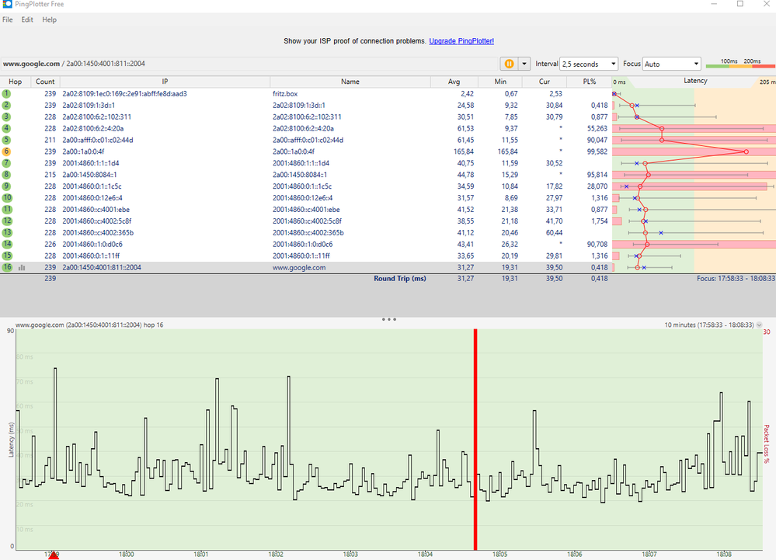Screen dimensions: 776x560
Task: Click the www.google.com target address field
Action: click(249, 64)
